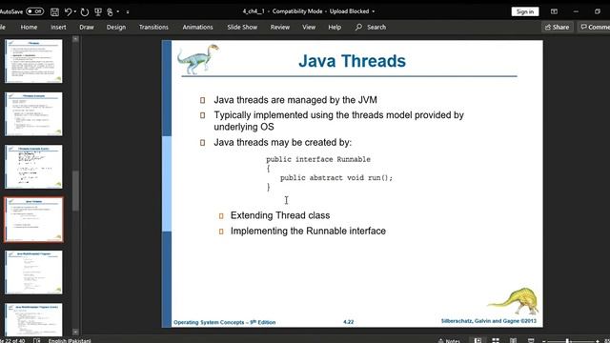Open the Touch/Mouse mode dropdown arrow

[x=118, y=11]
